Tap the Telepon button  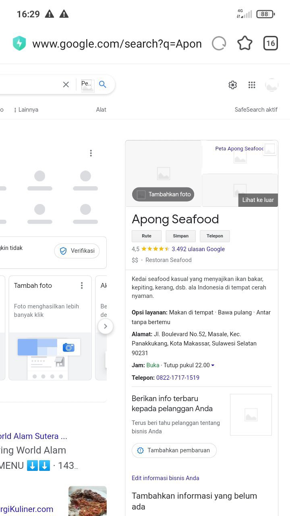point(215,236)
